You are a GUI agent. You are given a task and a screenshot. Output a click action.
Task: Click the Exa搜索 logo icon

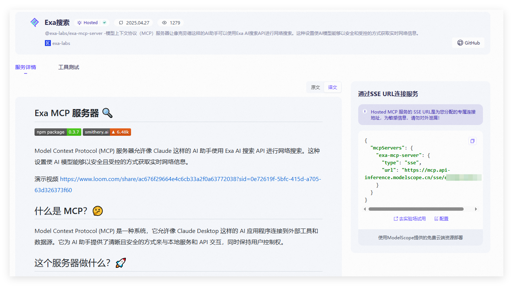(35, 23)
